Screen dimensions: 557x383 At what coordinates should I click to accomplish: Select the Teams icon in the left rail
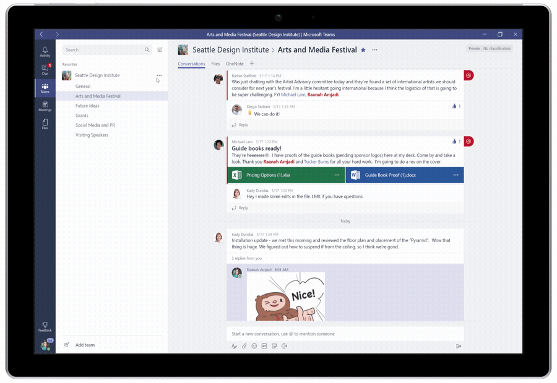tap(45, 88)
